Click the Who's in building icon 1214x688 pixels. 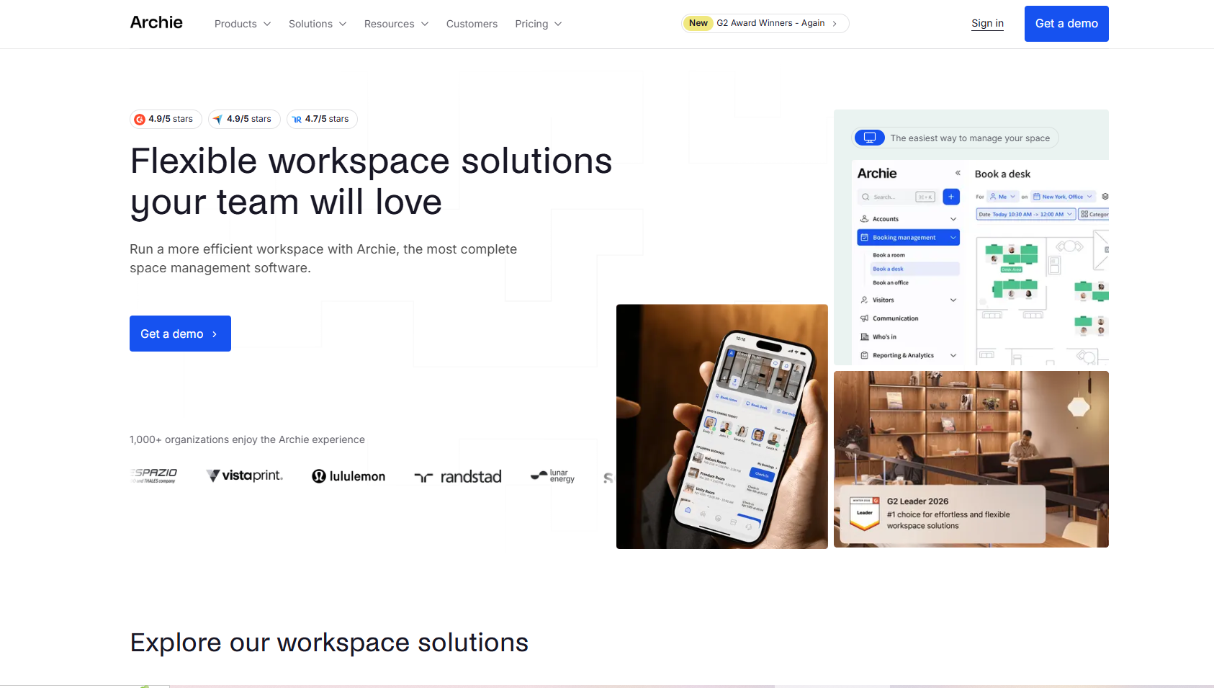tap(865, 336)
